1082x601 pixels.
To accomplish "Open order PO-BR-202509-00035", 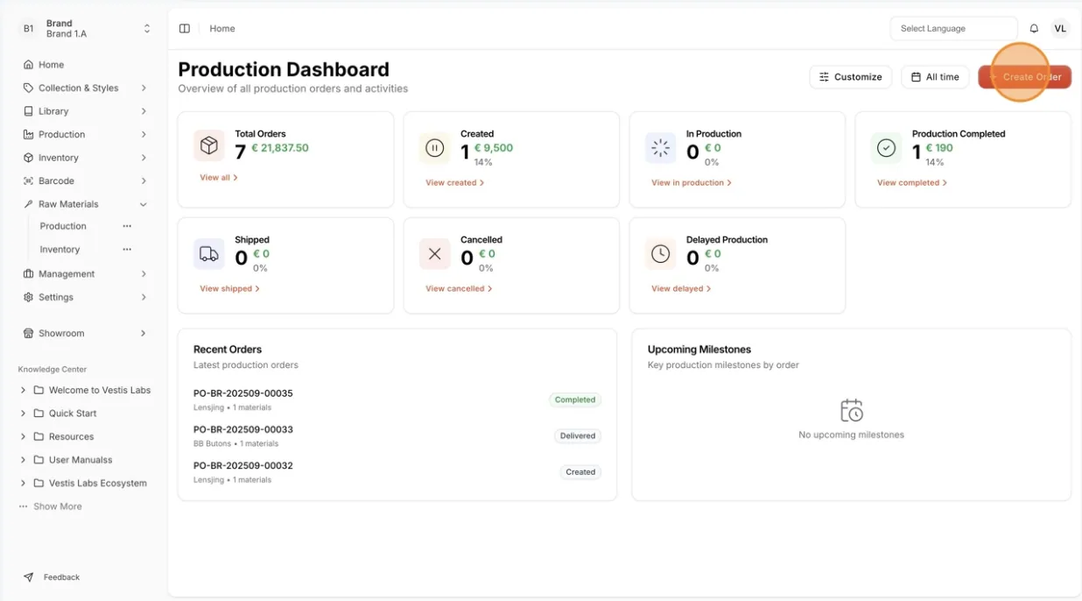I will pos(243,393).
